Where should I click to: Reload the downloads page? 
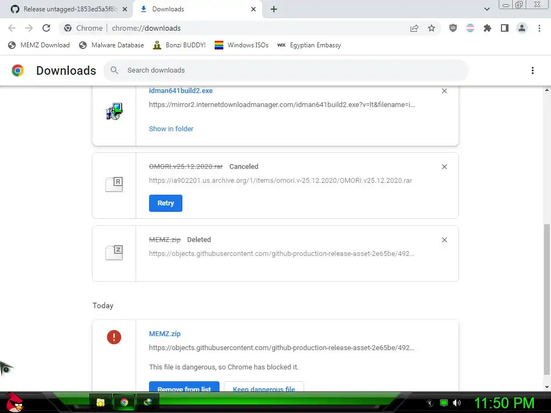46,28
